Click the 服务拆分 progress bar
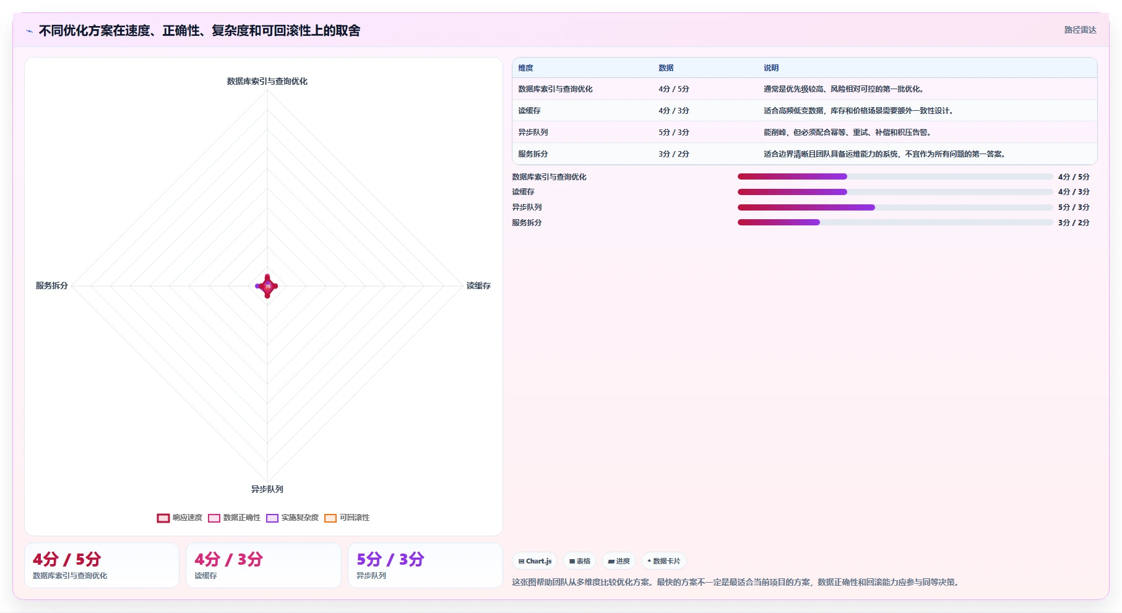The height and width of the screenshot is (613, 1122). click(x=895, y=222)
